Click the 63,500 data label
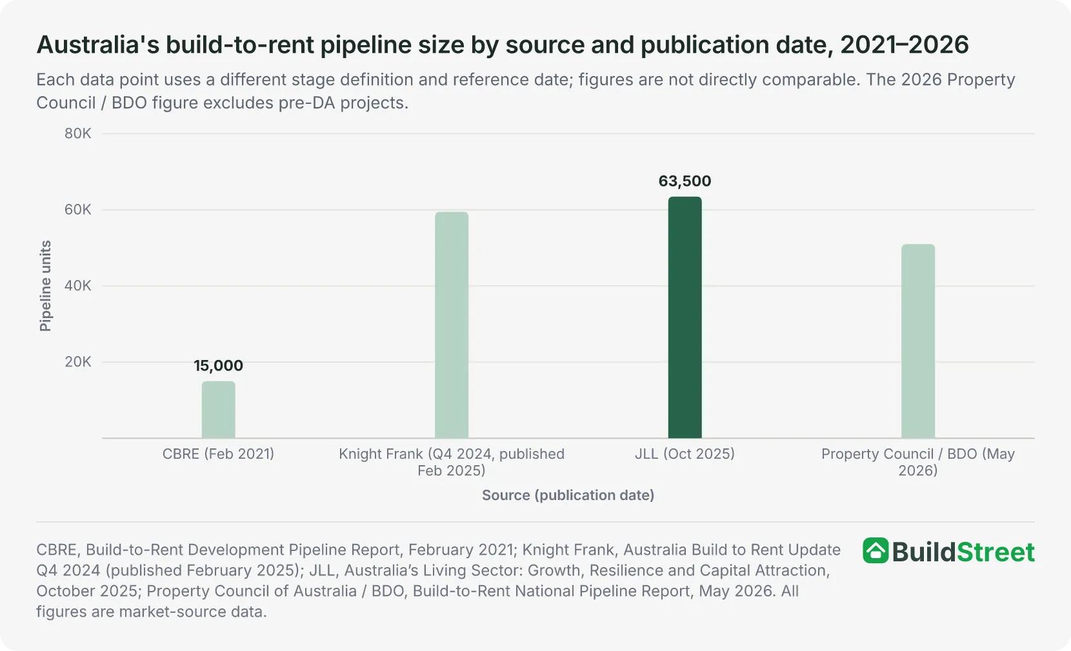The image size is (1071, 651). [685, 181]
